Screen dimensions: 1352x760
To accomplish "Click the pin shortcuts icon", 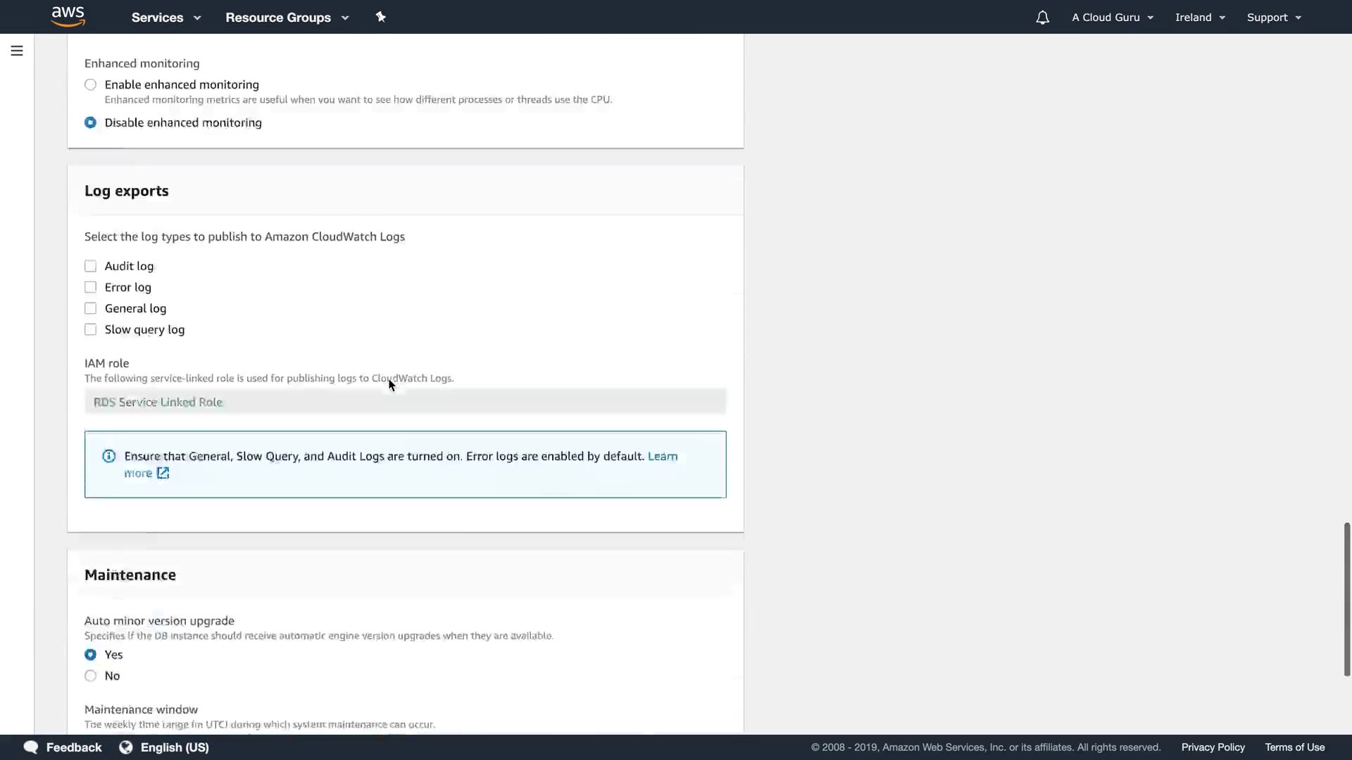I will coord(381,17).
